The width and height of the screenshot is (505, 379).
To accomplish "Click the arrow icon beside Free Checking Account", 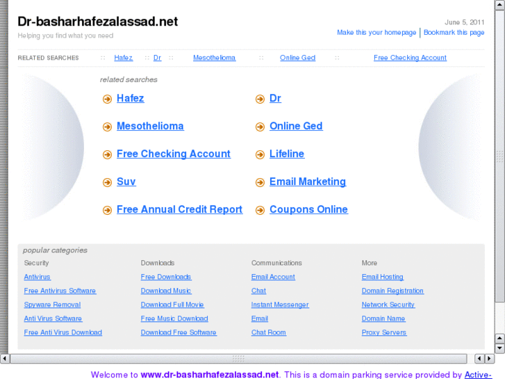I will [x=107, y=155].
